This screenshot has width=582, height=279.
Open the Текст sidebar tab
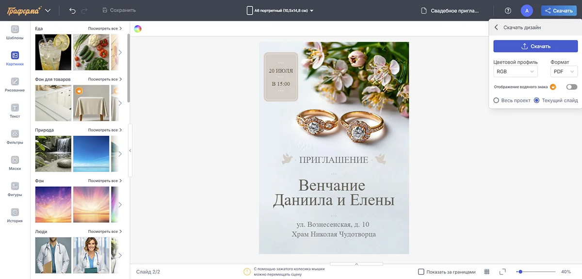15,111
